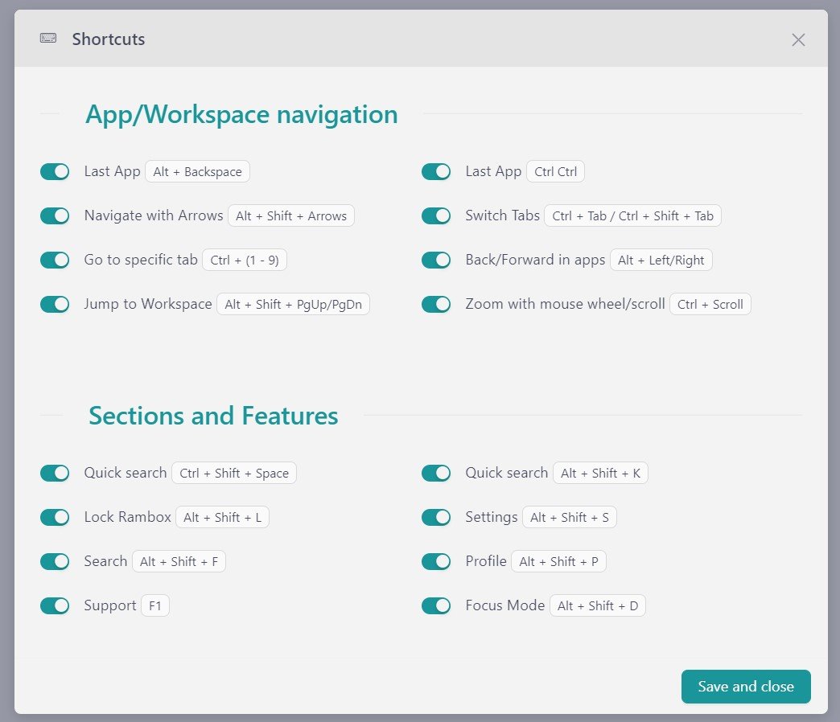The image size is (840, 722).
Task: Close the Shortcuts dialog with the X
Action: pyautogui.click(x=797, y=39)
